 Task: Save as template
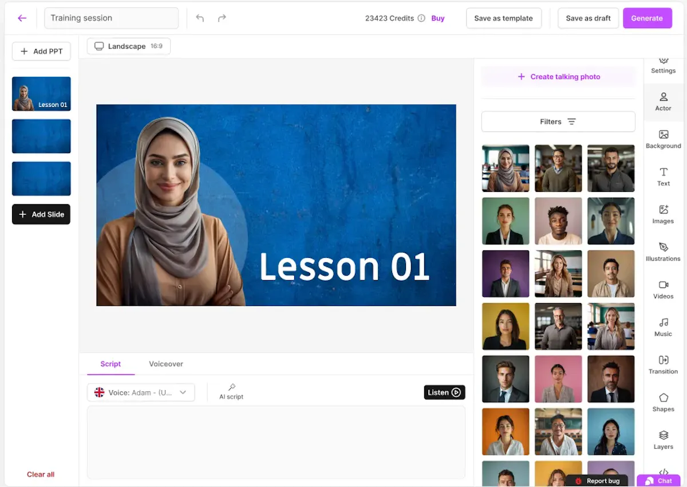(x=503, y=18)
